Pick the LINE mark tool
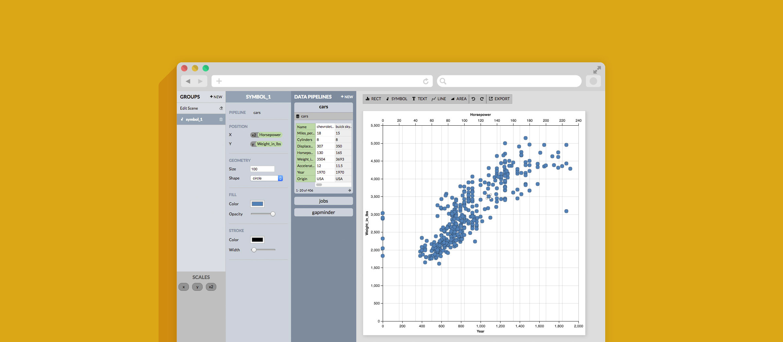The image size is (783, 342). pos(439,99)
